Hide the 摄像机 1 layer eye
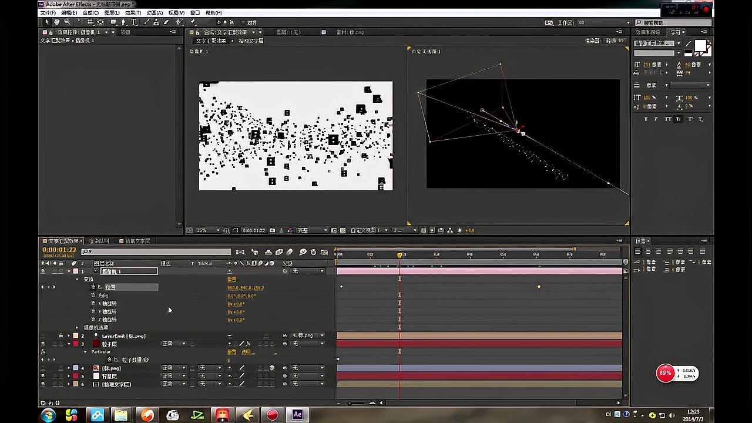This screenshot has width=752, height=423. [x=43, y=271]
